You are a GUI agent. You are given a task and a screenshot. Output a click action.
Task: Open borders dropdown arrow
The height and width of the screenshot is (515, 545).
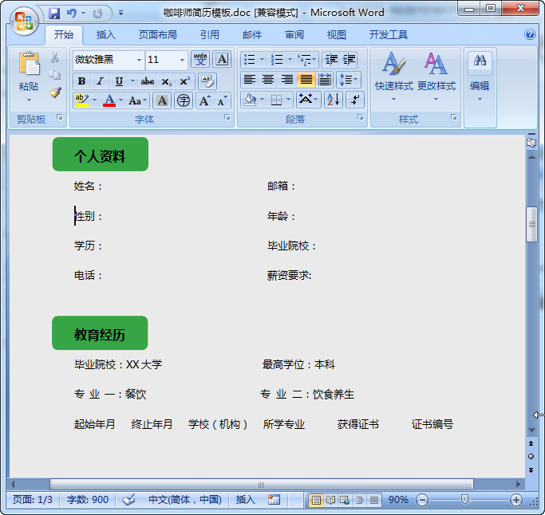pyautogui.click(x=289, y=100)
